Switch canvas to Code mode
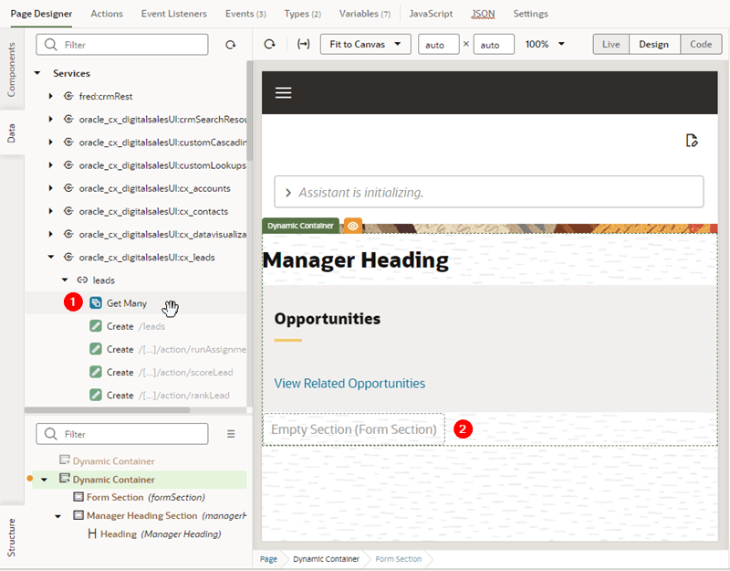The image size is (730, 571). coord(701,44)
